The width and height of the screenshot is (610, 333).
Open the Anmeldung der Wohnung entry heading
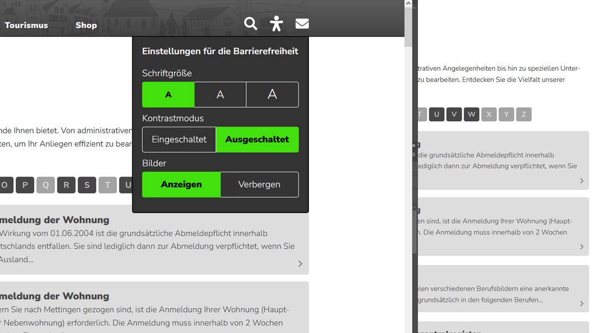55,296
